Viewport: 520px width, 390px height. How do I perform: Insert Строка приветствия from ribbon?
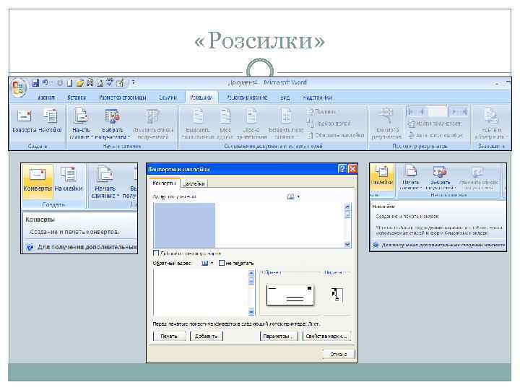252,124
